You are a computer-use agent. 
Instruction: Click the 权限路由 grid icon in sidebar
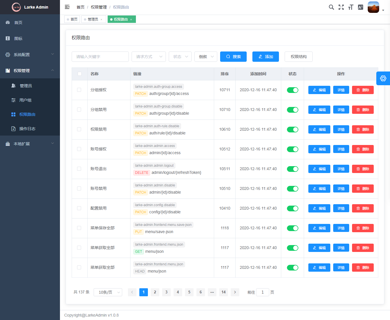click(x=13, y=114)
